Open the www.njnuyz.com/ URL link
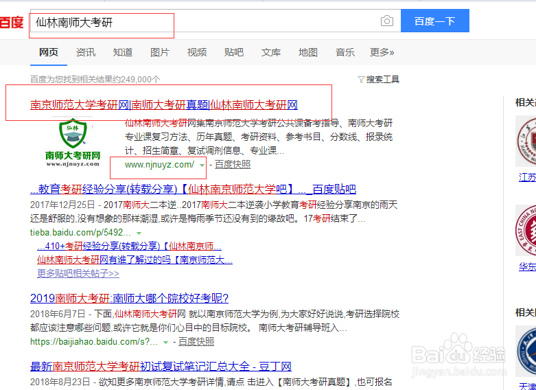The height and width of the screenshot is (390, 536). pyautogui.click(x=159, y=165)
